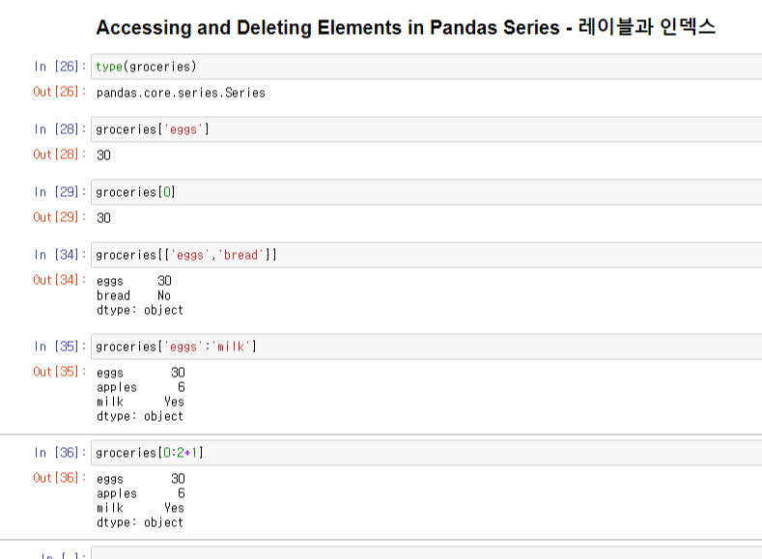Click the 'apples 6' row in Out[35]

141,387
